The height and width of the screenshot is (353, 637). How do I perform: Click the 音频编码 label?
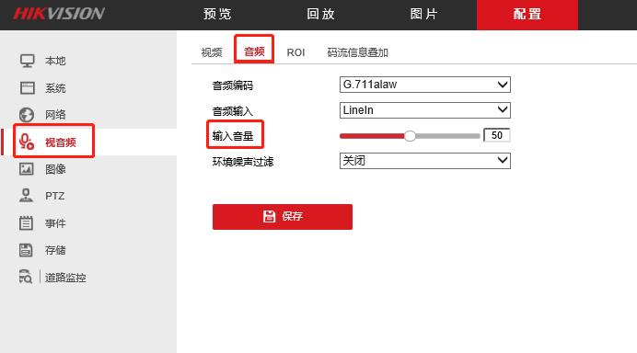tap(233, 85)
